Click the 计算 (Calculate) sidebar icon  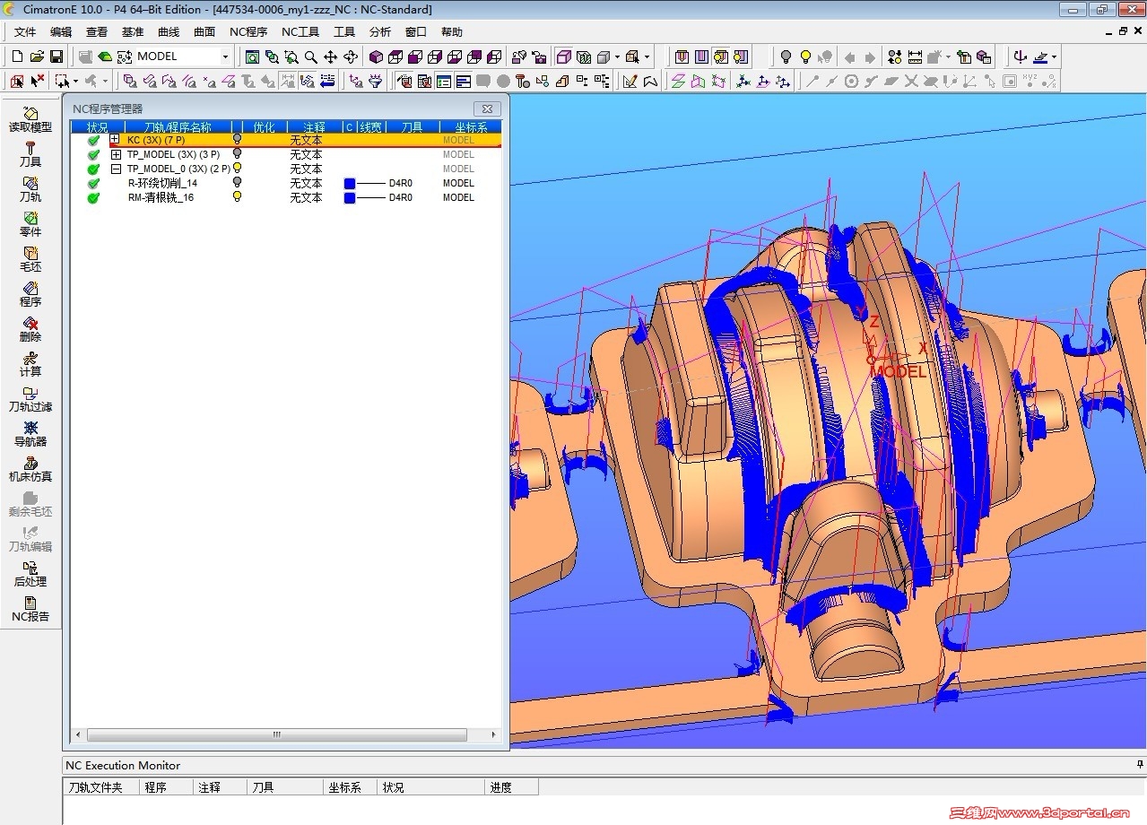point(30,363)
